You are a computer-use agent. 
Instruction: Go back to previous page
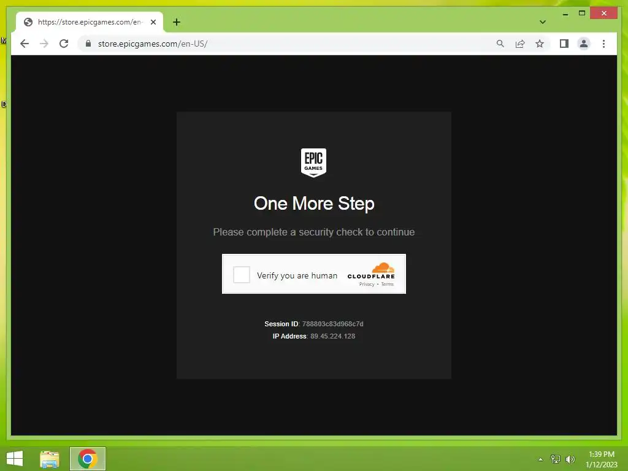coord(25,44)
